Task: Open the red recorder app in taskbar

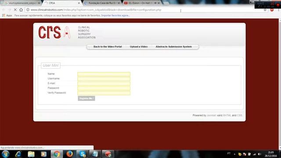Action: coord(108,154)
